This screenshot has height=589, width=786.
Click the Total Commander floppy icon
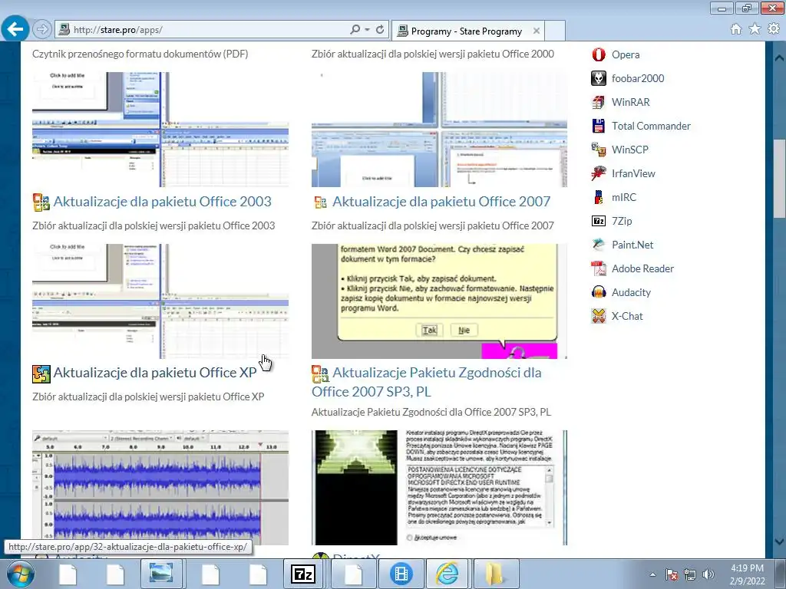(599, 126)
